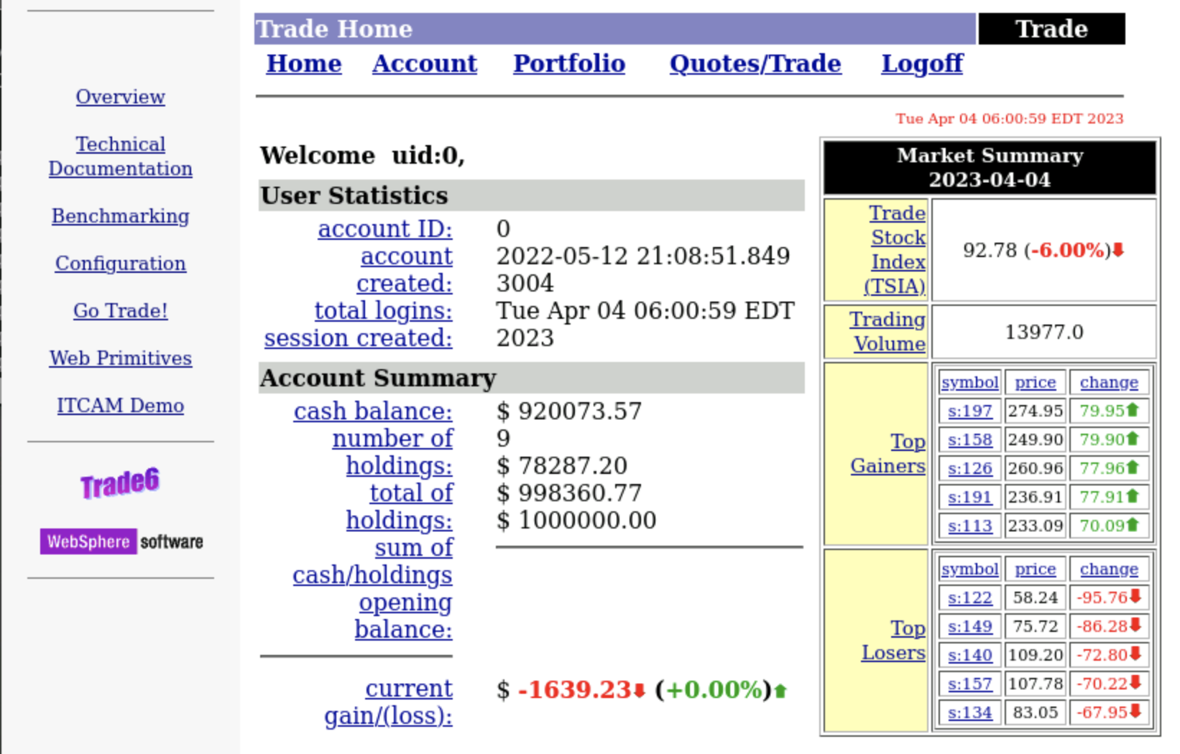Click the green up arrow next to 70.09
The image size is (1180, 754).
[x=1133, y=525]
